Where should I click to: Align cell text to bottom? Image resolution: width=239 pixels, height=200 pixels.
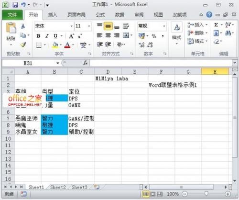[117, 27]
